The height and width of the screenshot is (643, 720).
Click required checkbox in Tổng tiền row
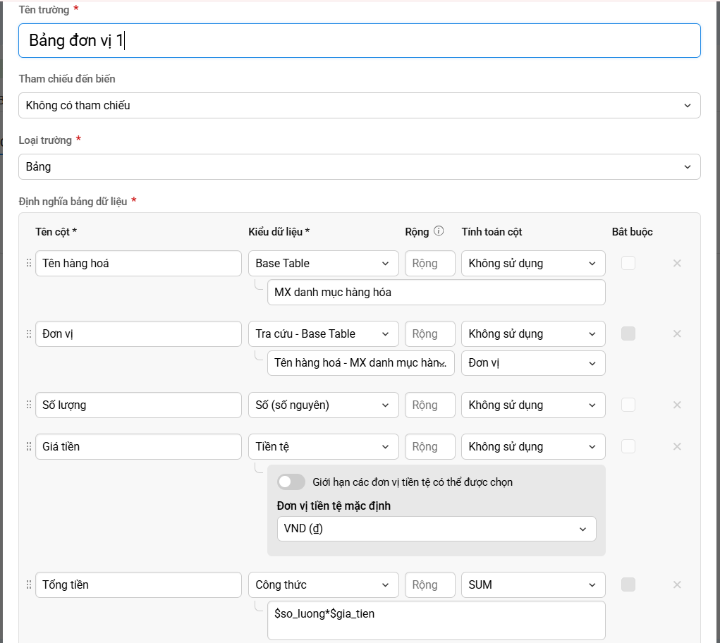click(628, 584)
